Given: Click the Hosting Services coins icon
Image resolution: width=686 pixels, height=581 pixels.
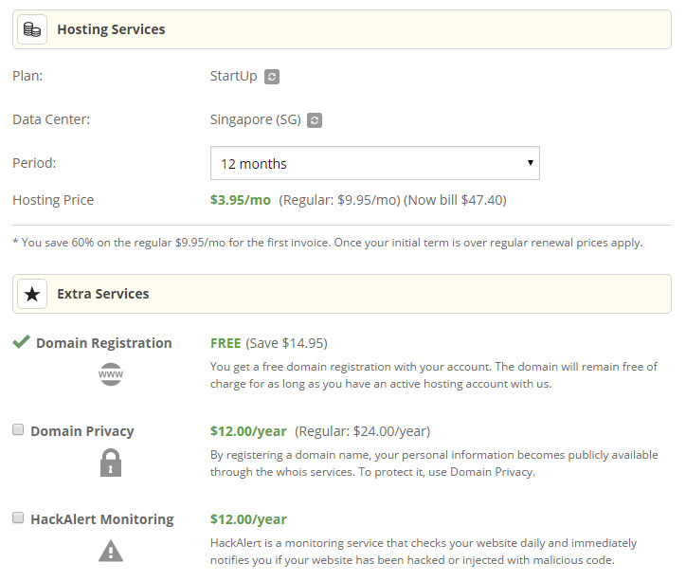Looking at the screenshot, I should pyautogui.click(x=32, y=29).
